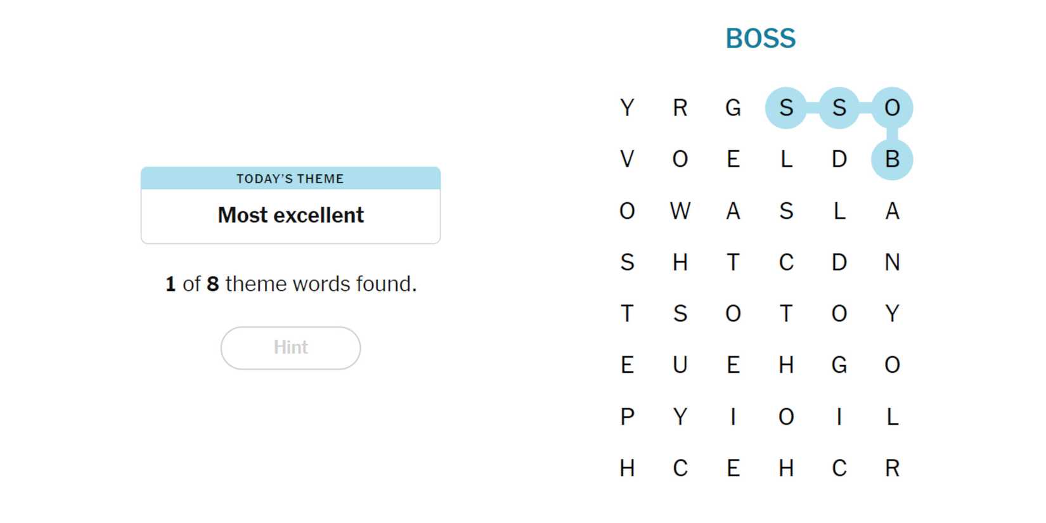
Task: Select the letter V in the grid
Action: [627, 159]
